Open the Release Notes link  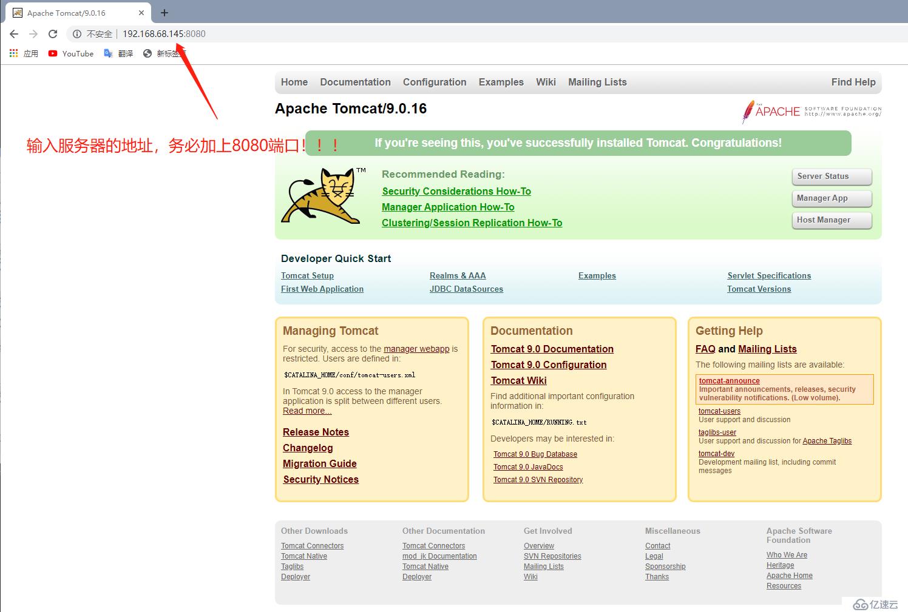[x=316, y=432]
